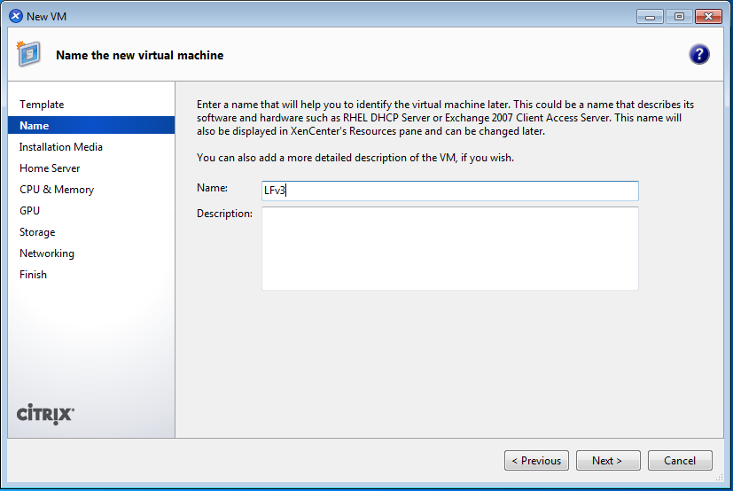Switch to CPU & Memory step
Screen dimensions: 733x491
(57, 190)
